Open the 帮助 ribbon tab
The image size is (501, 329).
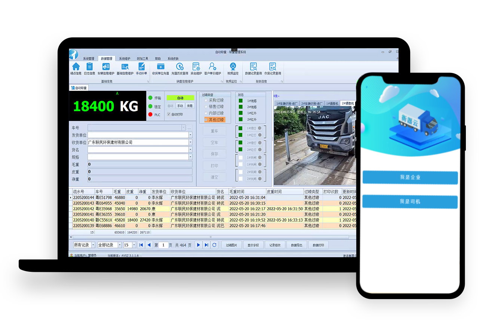click(158, 59)
